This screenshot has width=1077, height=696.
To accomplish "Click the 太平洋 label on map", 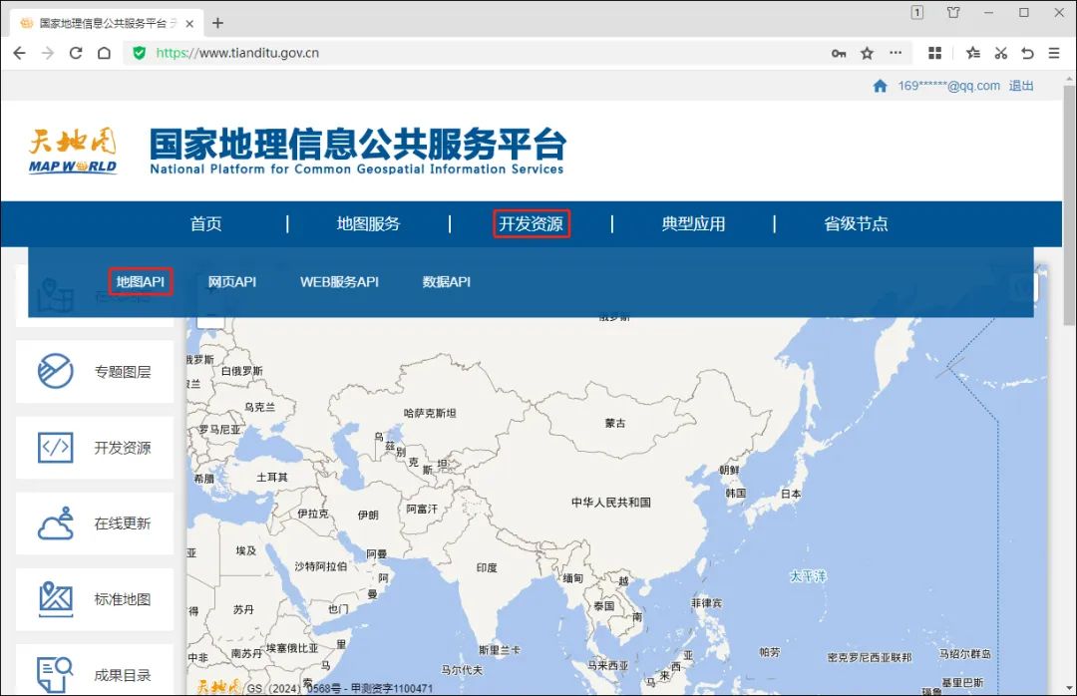I will click(809, 575).
